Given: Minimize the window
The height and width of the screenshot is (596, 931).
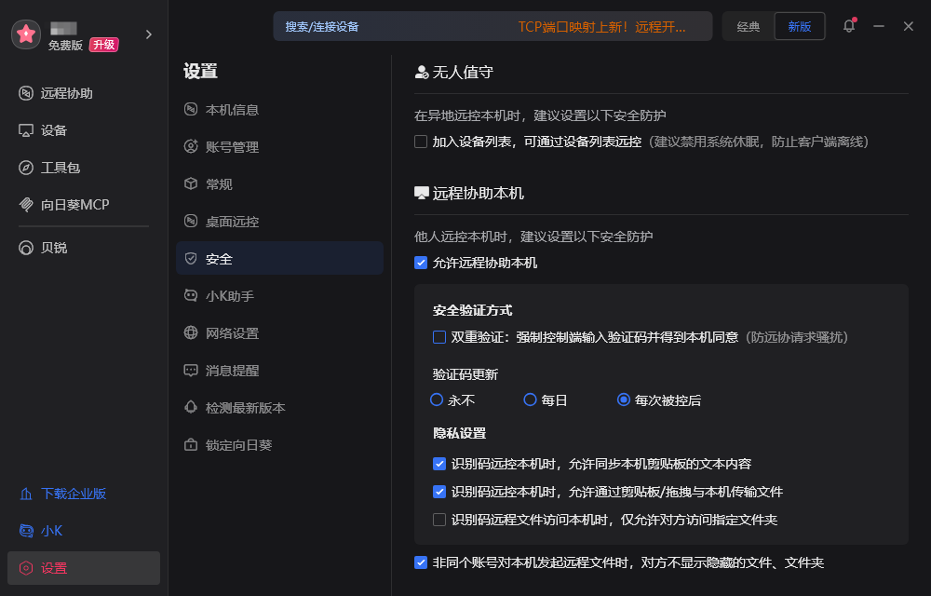Looking at the screenshot, I should click(x=879, y=26).
